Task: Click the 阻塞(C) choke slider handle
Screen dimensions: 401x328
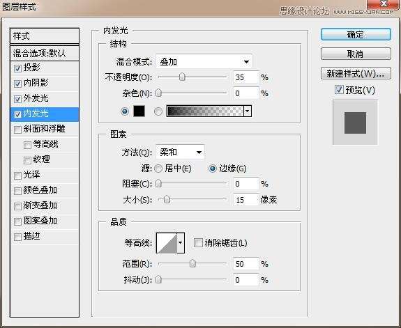Action: (158, 183)
